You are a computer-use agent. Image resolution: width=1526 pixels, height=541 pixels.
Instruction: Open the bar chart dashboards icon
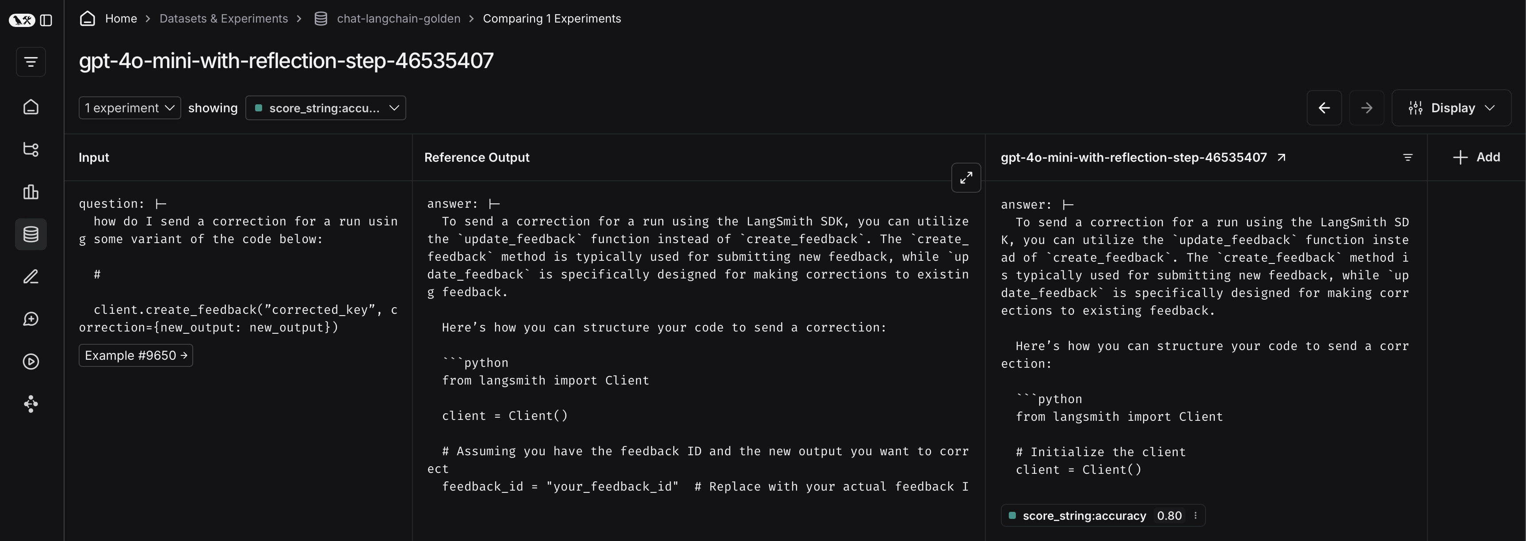coord(31,192)
